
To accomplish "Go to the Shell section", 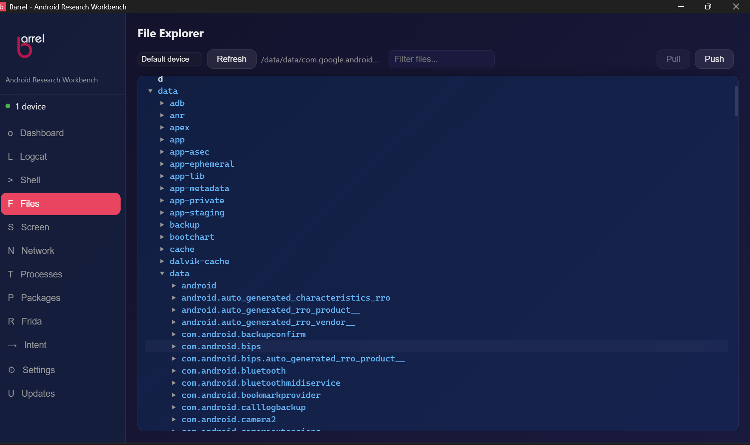I will tap(61, 180).
